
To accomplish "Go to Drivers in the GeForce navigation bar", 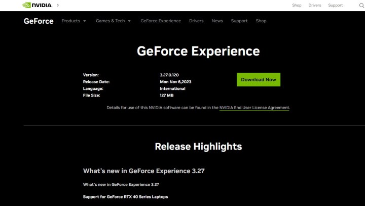I will pyautogui.click(x=196, y=21).
